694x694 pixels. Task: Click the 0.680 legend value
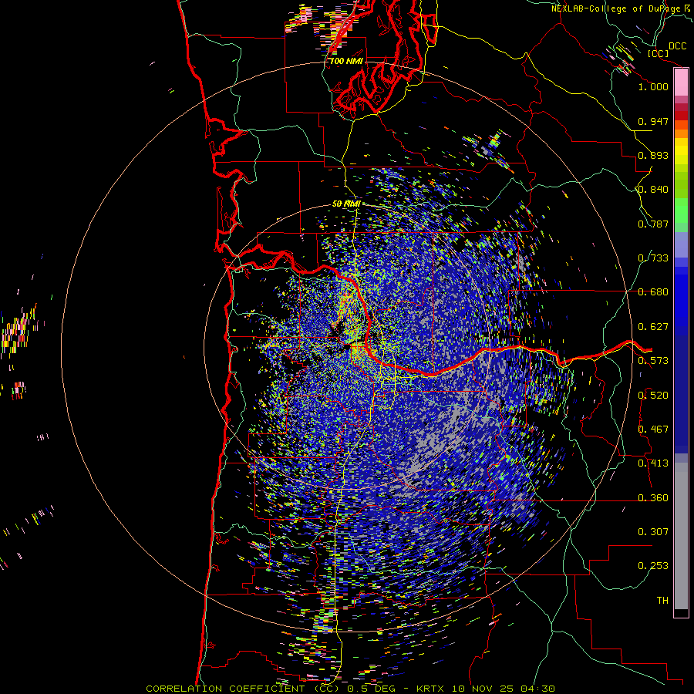tap(653, 292)
